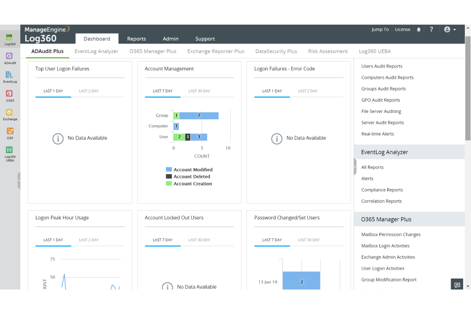Open the Log360 sidebar icon
Viewport: 471px width, 314px height.
10,39
